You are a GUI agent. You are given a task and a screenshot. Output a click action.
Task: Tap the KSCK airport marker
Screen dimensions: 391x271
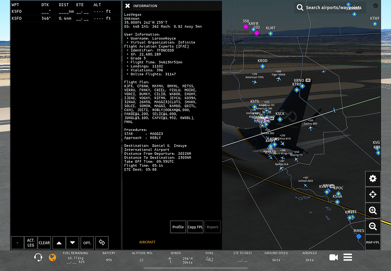click(x=280, y=120)
